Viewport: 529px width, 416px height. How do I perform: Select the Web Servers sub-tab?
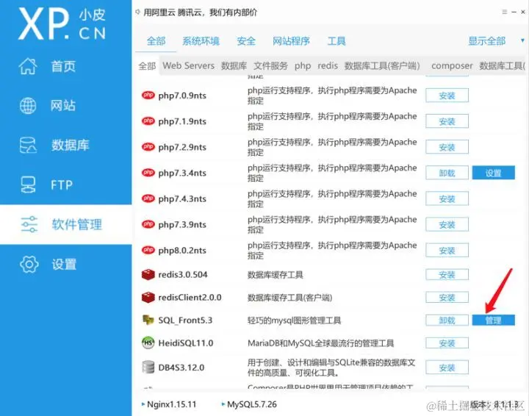[188, 65]
